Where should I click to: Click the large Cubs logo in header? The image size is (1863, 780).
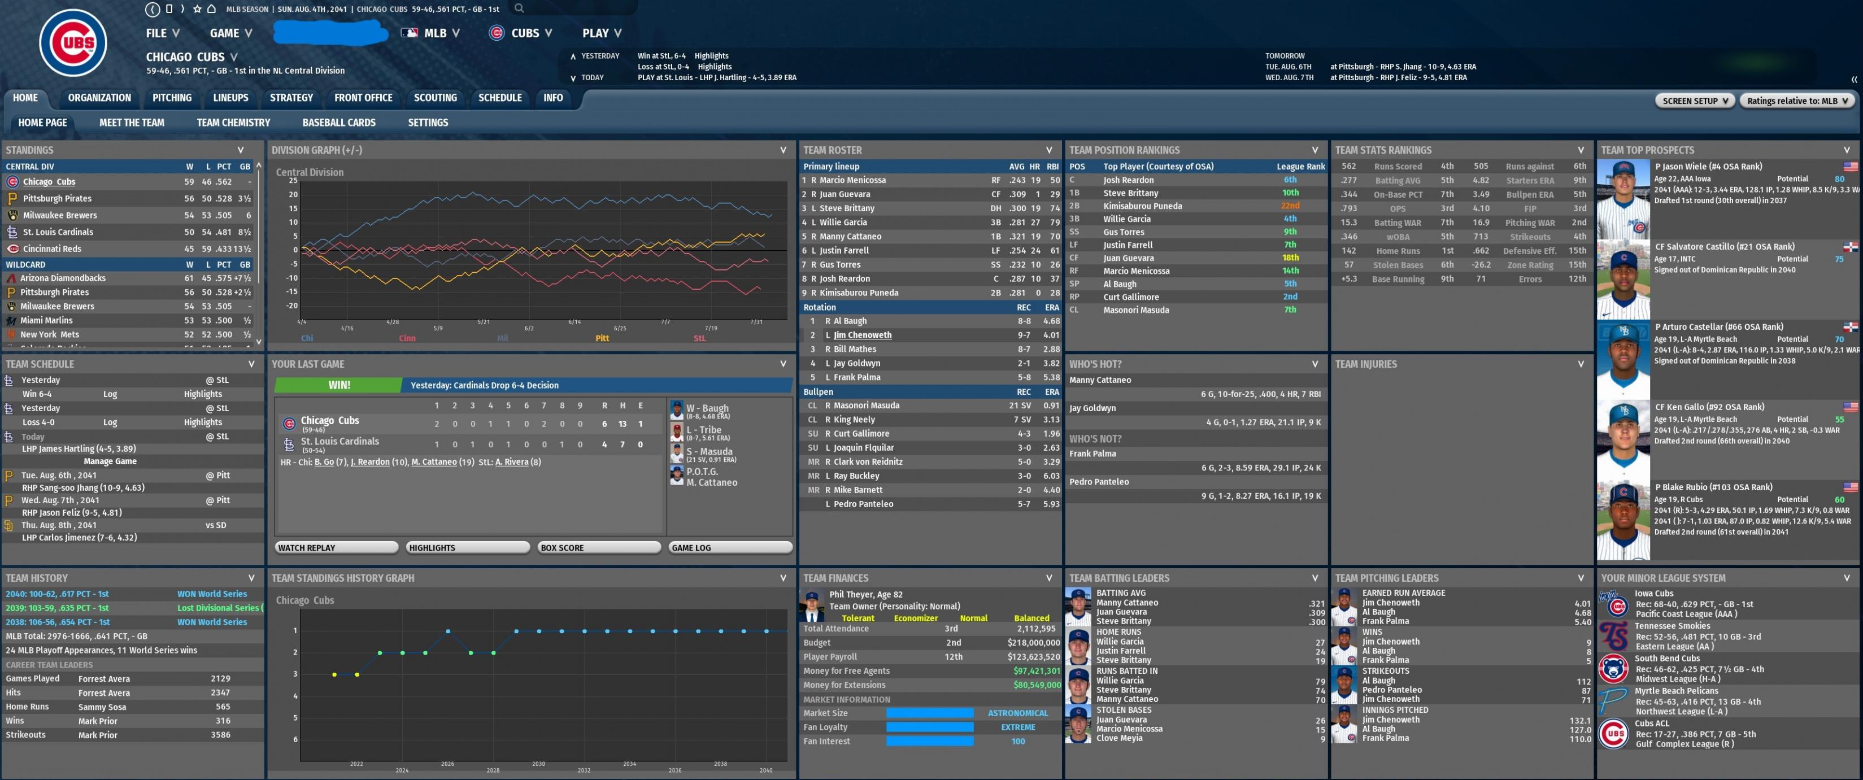coord(73,43)
